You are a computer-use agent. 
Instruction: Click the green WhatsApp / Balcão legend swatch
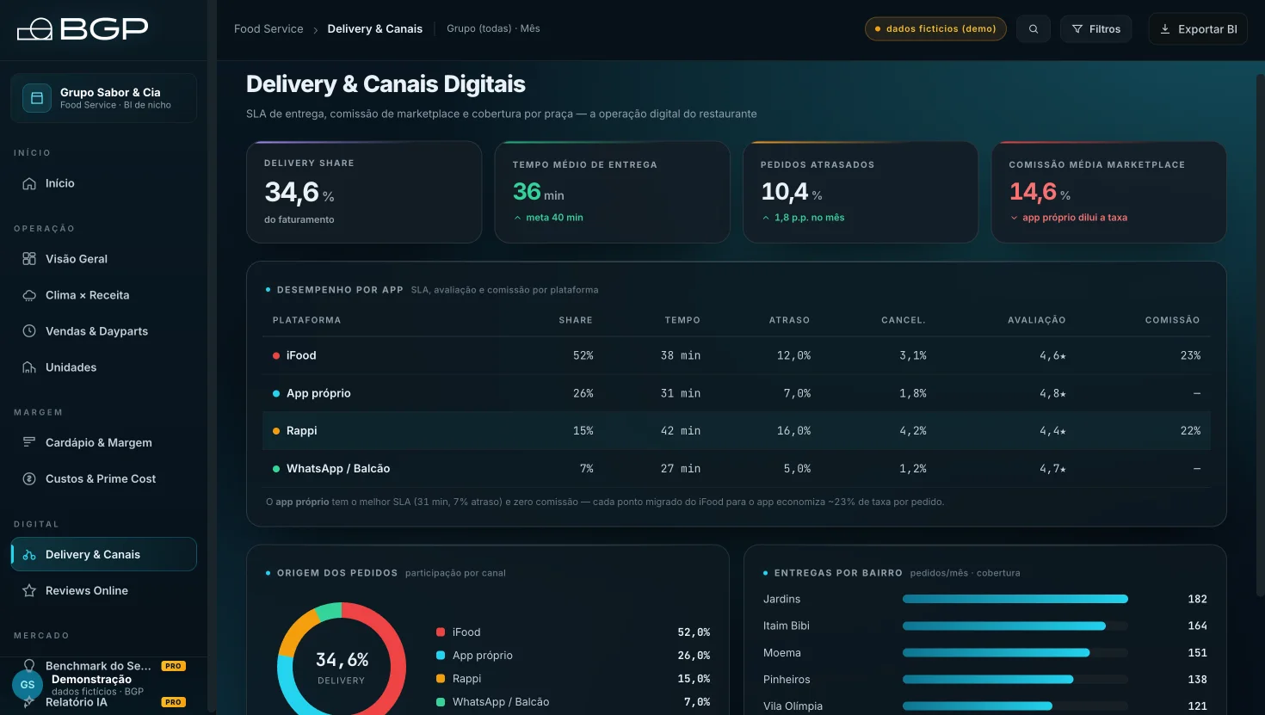click(x=441, y=702)
